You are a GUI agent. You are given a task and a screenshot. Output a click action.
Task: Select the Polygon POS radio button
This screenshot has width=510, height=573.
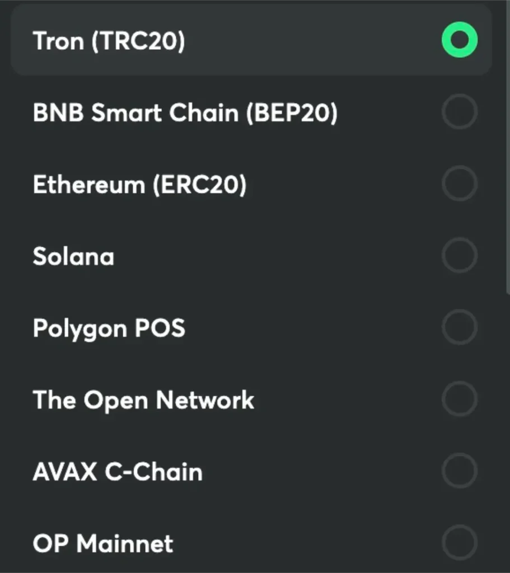[459, 327]
